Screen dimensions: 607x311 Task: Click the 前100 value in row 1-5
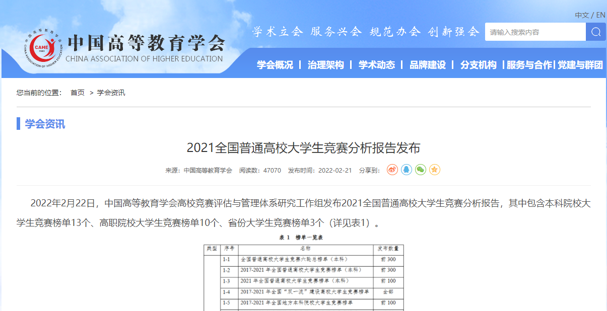click(388, 303)
